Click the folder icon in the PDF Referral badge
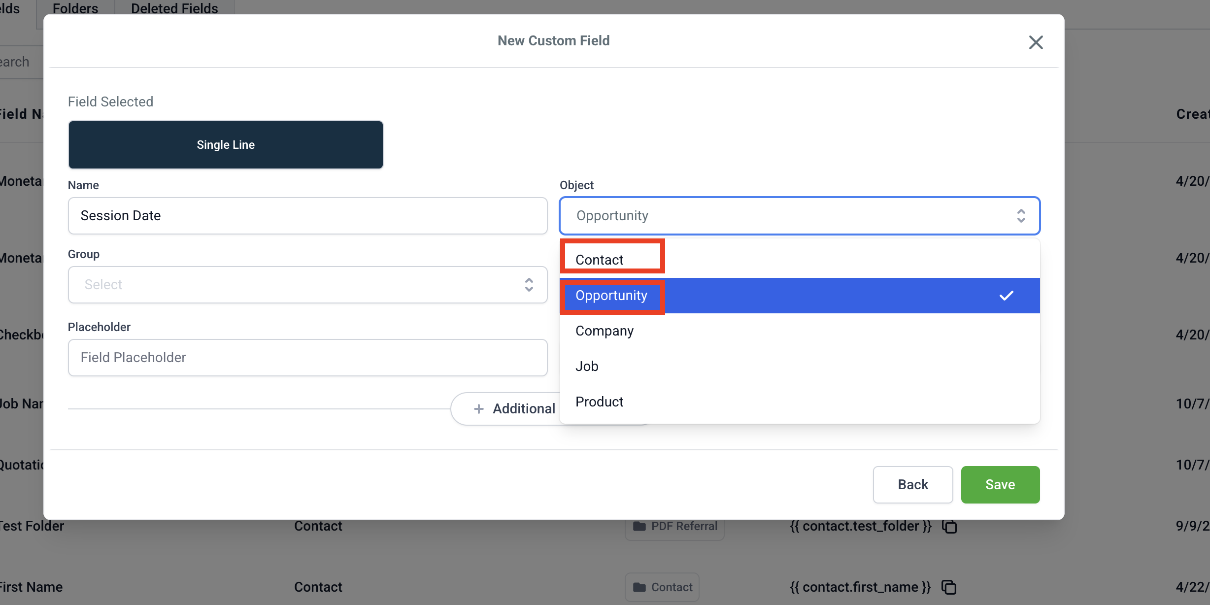 pyautogui.click(x=640, y=526)
